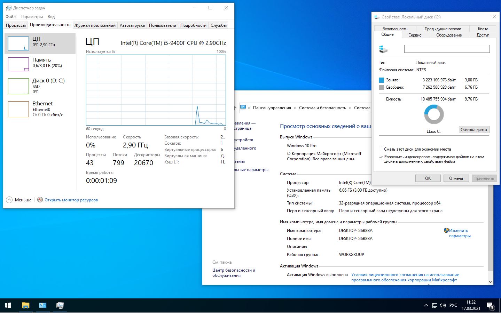This screenshot has height=313, width=501.
Task: Click the Control Panel taskbar icon
Action: pyautogui.click(x=42, y=305)
